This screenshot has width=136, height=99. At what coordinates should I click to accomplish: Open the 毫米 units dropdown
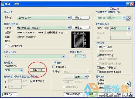pos(86,77)
